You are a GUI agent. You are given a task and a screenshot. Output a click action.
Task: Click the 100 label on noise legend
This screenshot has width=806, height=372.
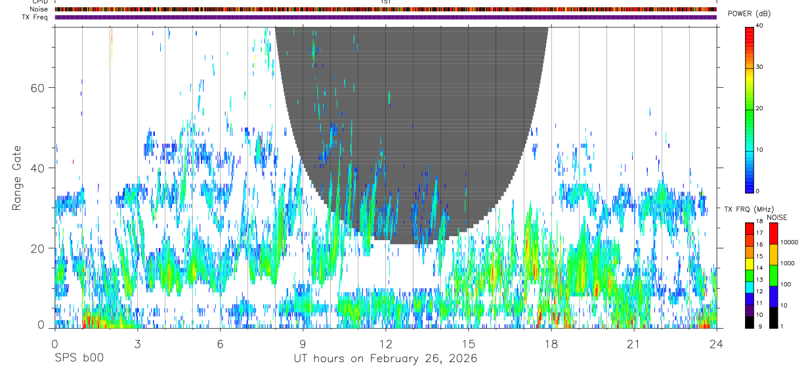pyautogui.click(x=786, y=284)
